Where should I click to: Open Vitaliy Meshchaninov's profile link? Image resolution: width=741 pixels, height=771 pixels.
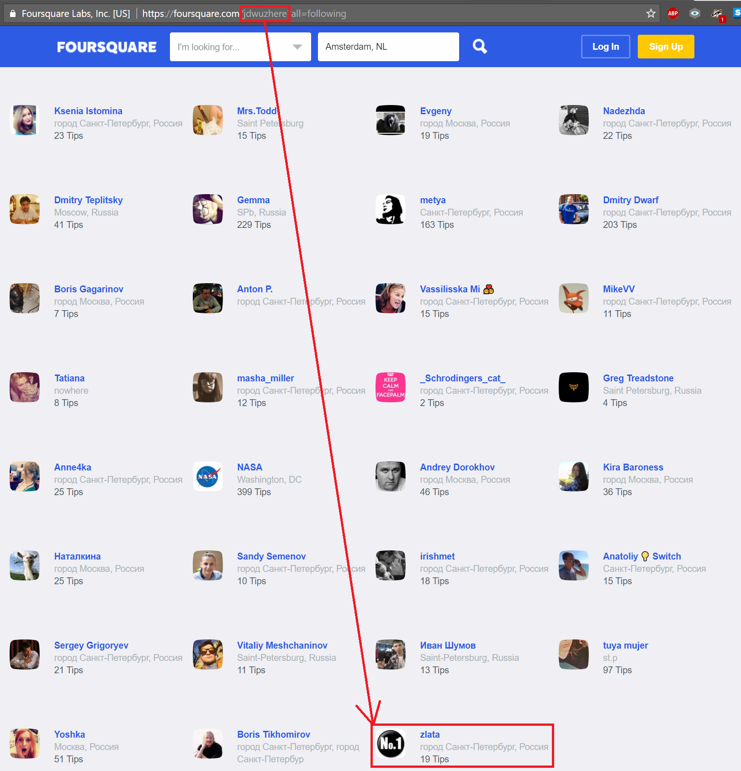click(282, 645)
